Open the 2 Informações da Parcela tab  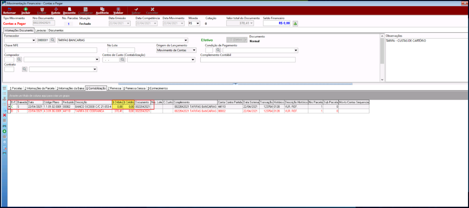pyautogui.click(x=40, y=88)
